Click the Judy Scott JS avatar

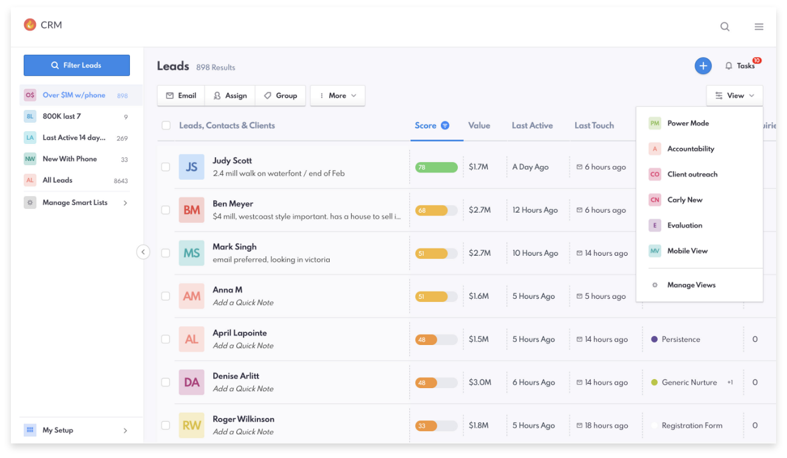click(191, 167)
